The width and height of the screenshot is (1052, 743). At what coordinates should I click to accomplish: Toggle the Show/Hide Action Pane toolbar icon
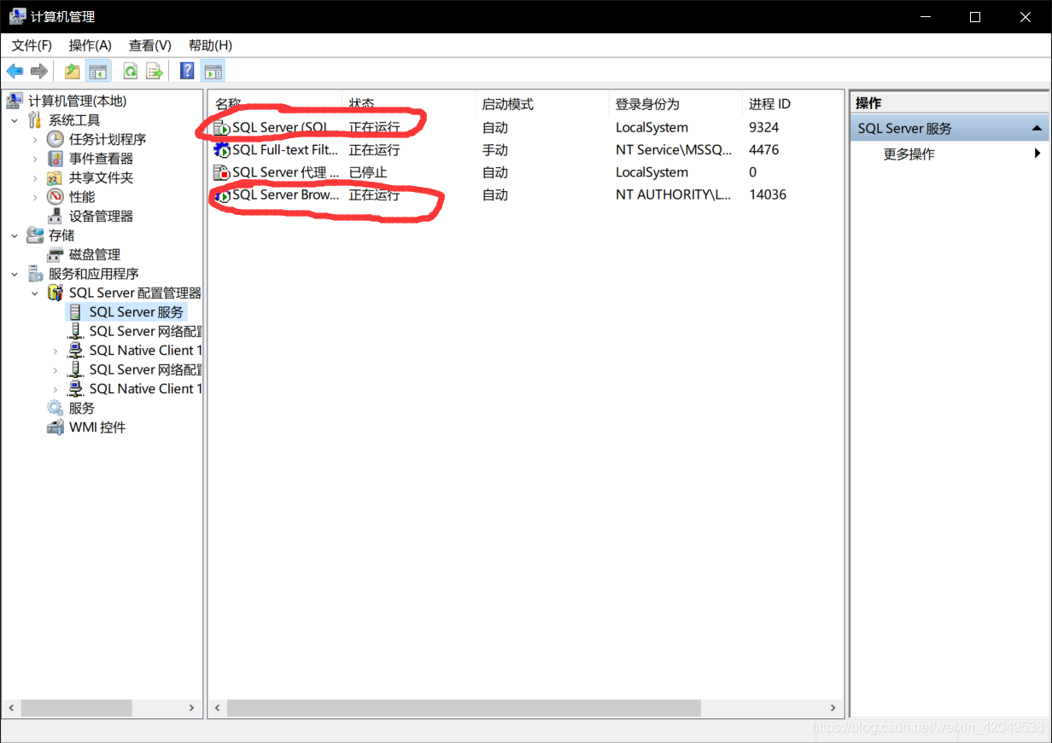point(213,71)
